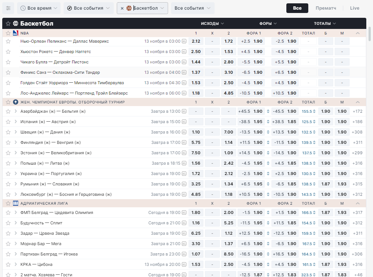Collapse the NBA league section
Screen dimensions: 373x277
357,33
